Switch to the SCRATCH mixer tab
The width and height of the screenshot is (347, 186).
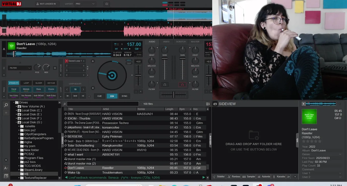click(x=181, y=42)
